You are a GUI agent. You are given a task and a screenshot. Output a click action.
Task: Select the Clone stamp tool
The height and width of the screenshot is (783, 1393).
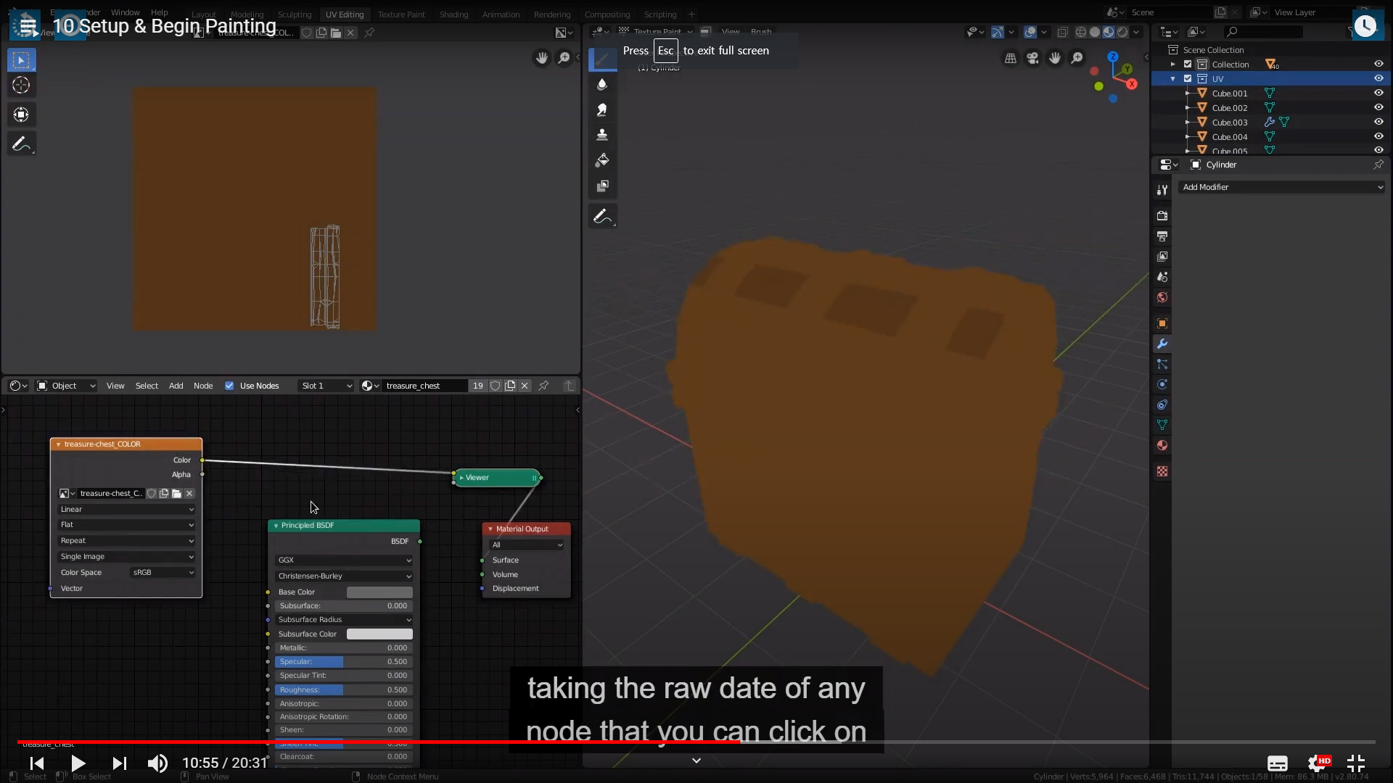tap(602, 135)
